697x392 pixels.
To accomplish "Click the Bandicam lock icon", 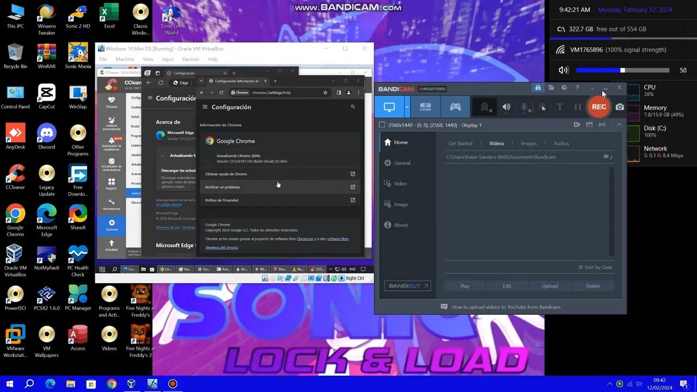I will pyautogui.click(x=538, y=88).
